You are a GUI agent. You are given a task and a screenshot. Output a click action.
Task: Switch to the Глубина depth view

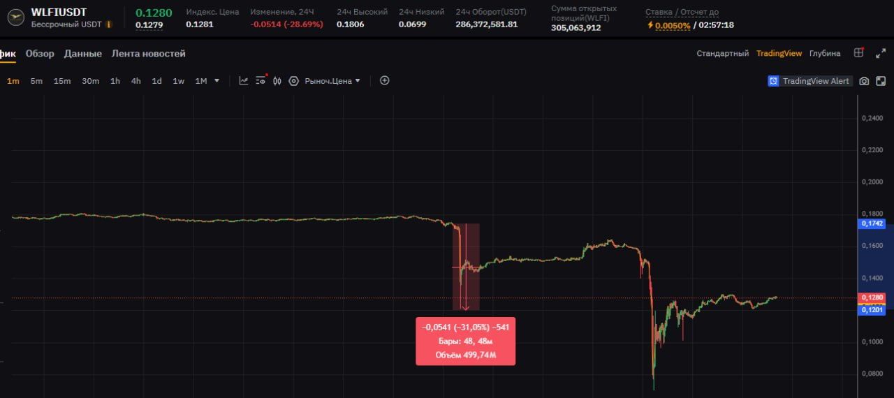825,53
